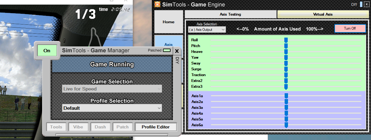Open the Game Selection dropdown
The height and width of the screenshot is (140, 371).
tap(112, 89)
